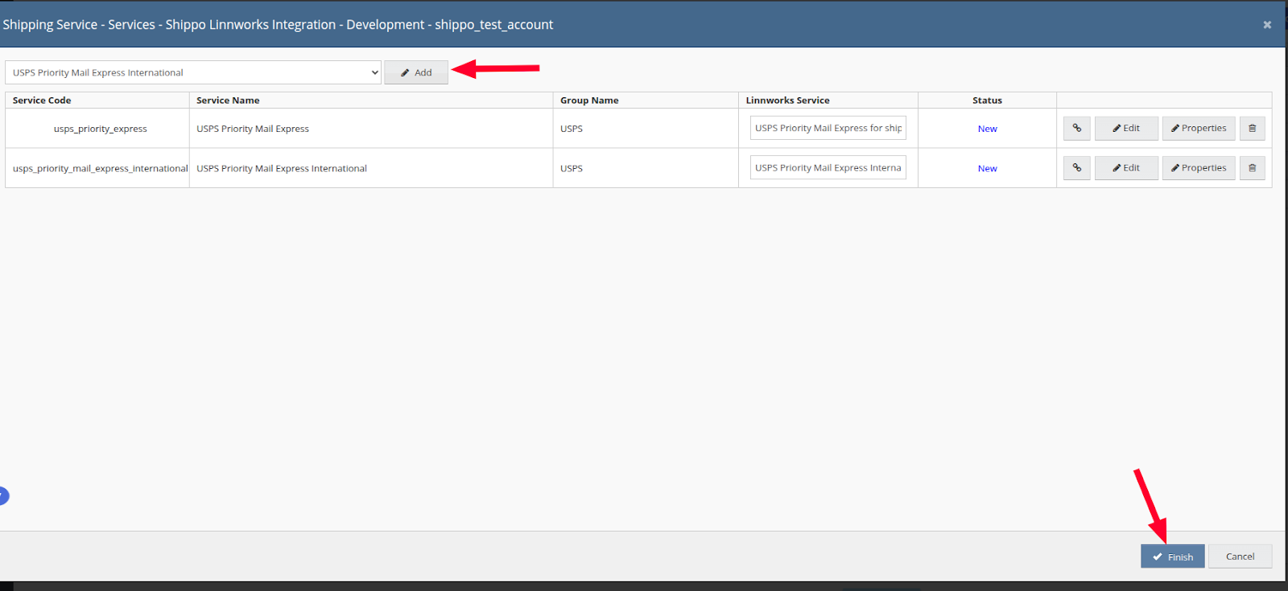The height and width of the screenshot is (591, 1288).
Task: Open the USPS Priority Mail Express International dropdown
Action: click(x=192, y=72)
